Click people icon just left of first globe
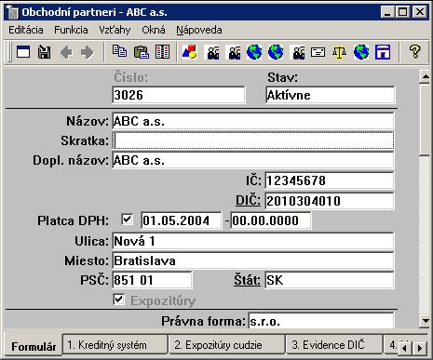The height and width of the screenshot is (360, 433). pyautogui.click(x=234, y=52)
